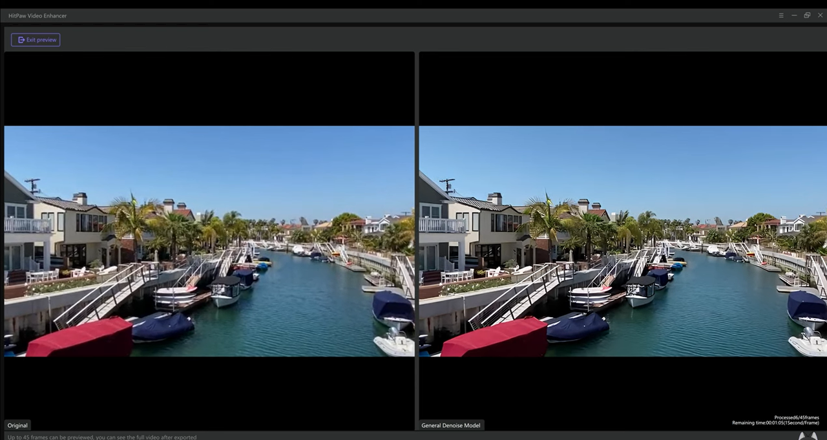The width and height of the screenshot is (827, 440).
Task: Click the black letterbox area above the original preview
Action: [207, 87]
